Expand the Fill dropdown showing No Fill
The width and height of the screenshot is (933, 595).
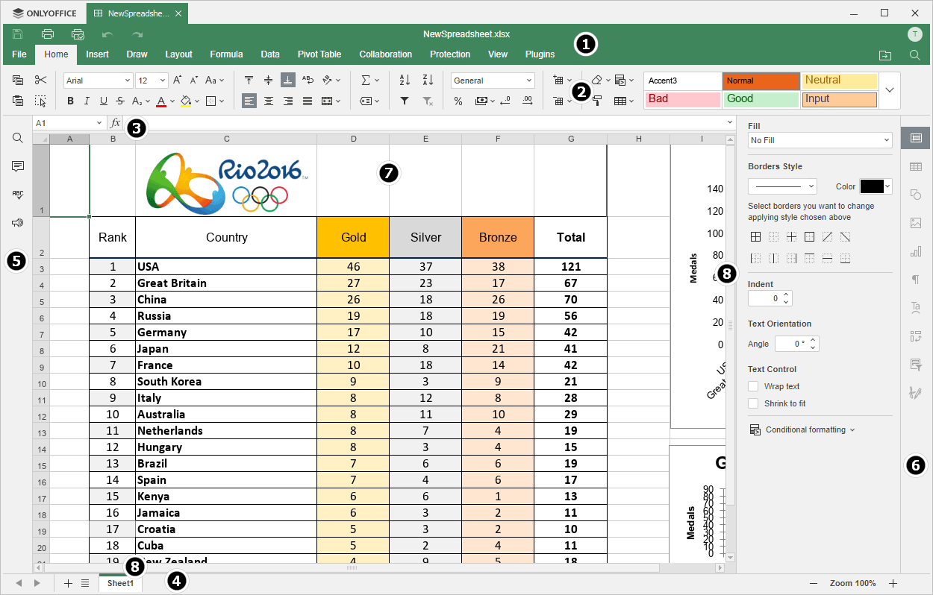(x=820, y=140)
